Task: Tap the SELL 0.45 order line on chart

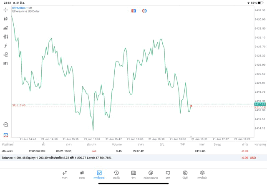Action: 19,105
